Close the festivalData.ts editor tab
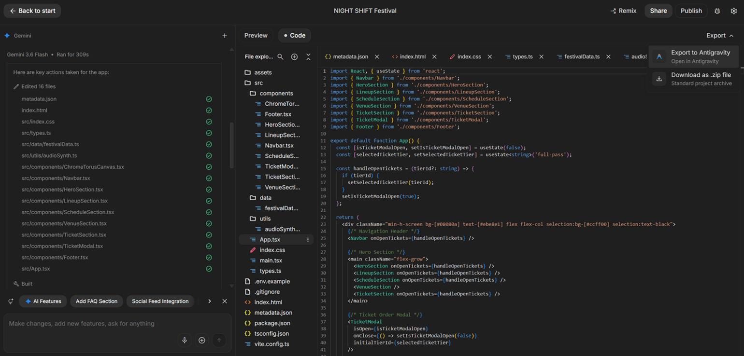This screenshot has height=356, width=744. point(608,56)
